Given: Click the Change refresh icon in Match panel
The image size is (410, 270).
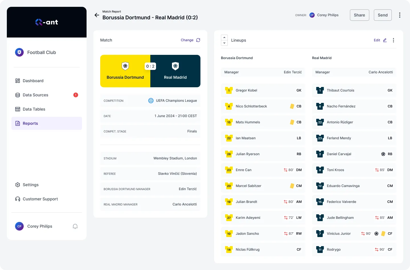Looking at the screenshot, I should click(x=198, y=40).
